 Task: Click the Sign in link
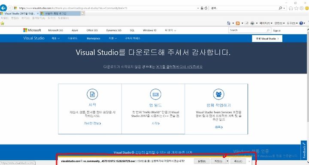pos(277,31)
